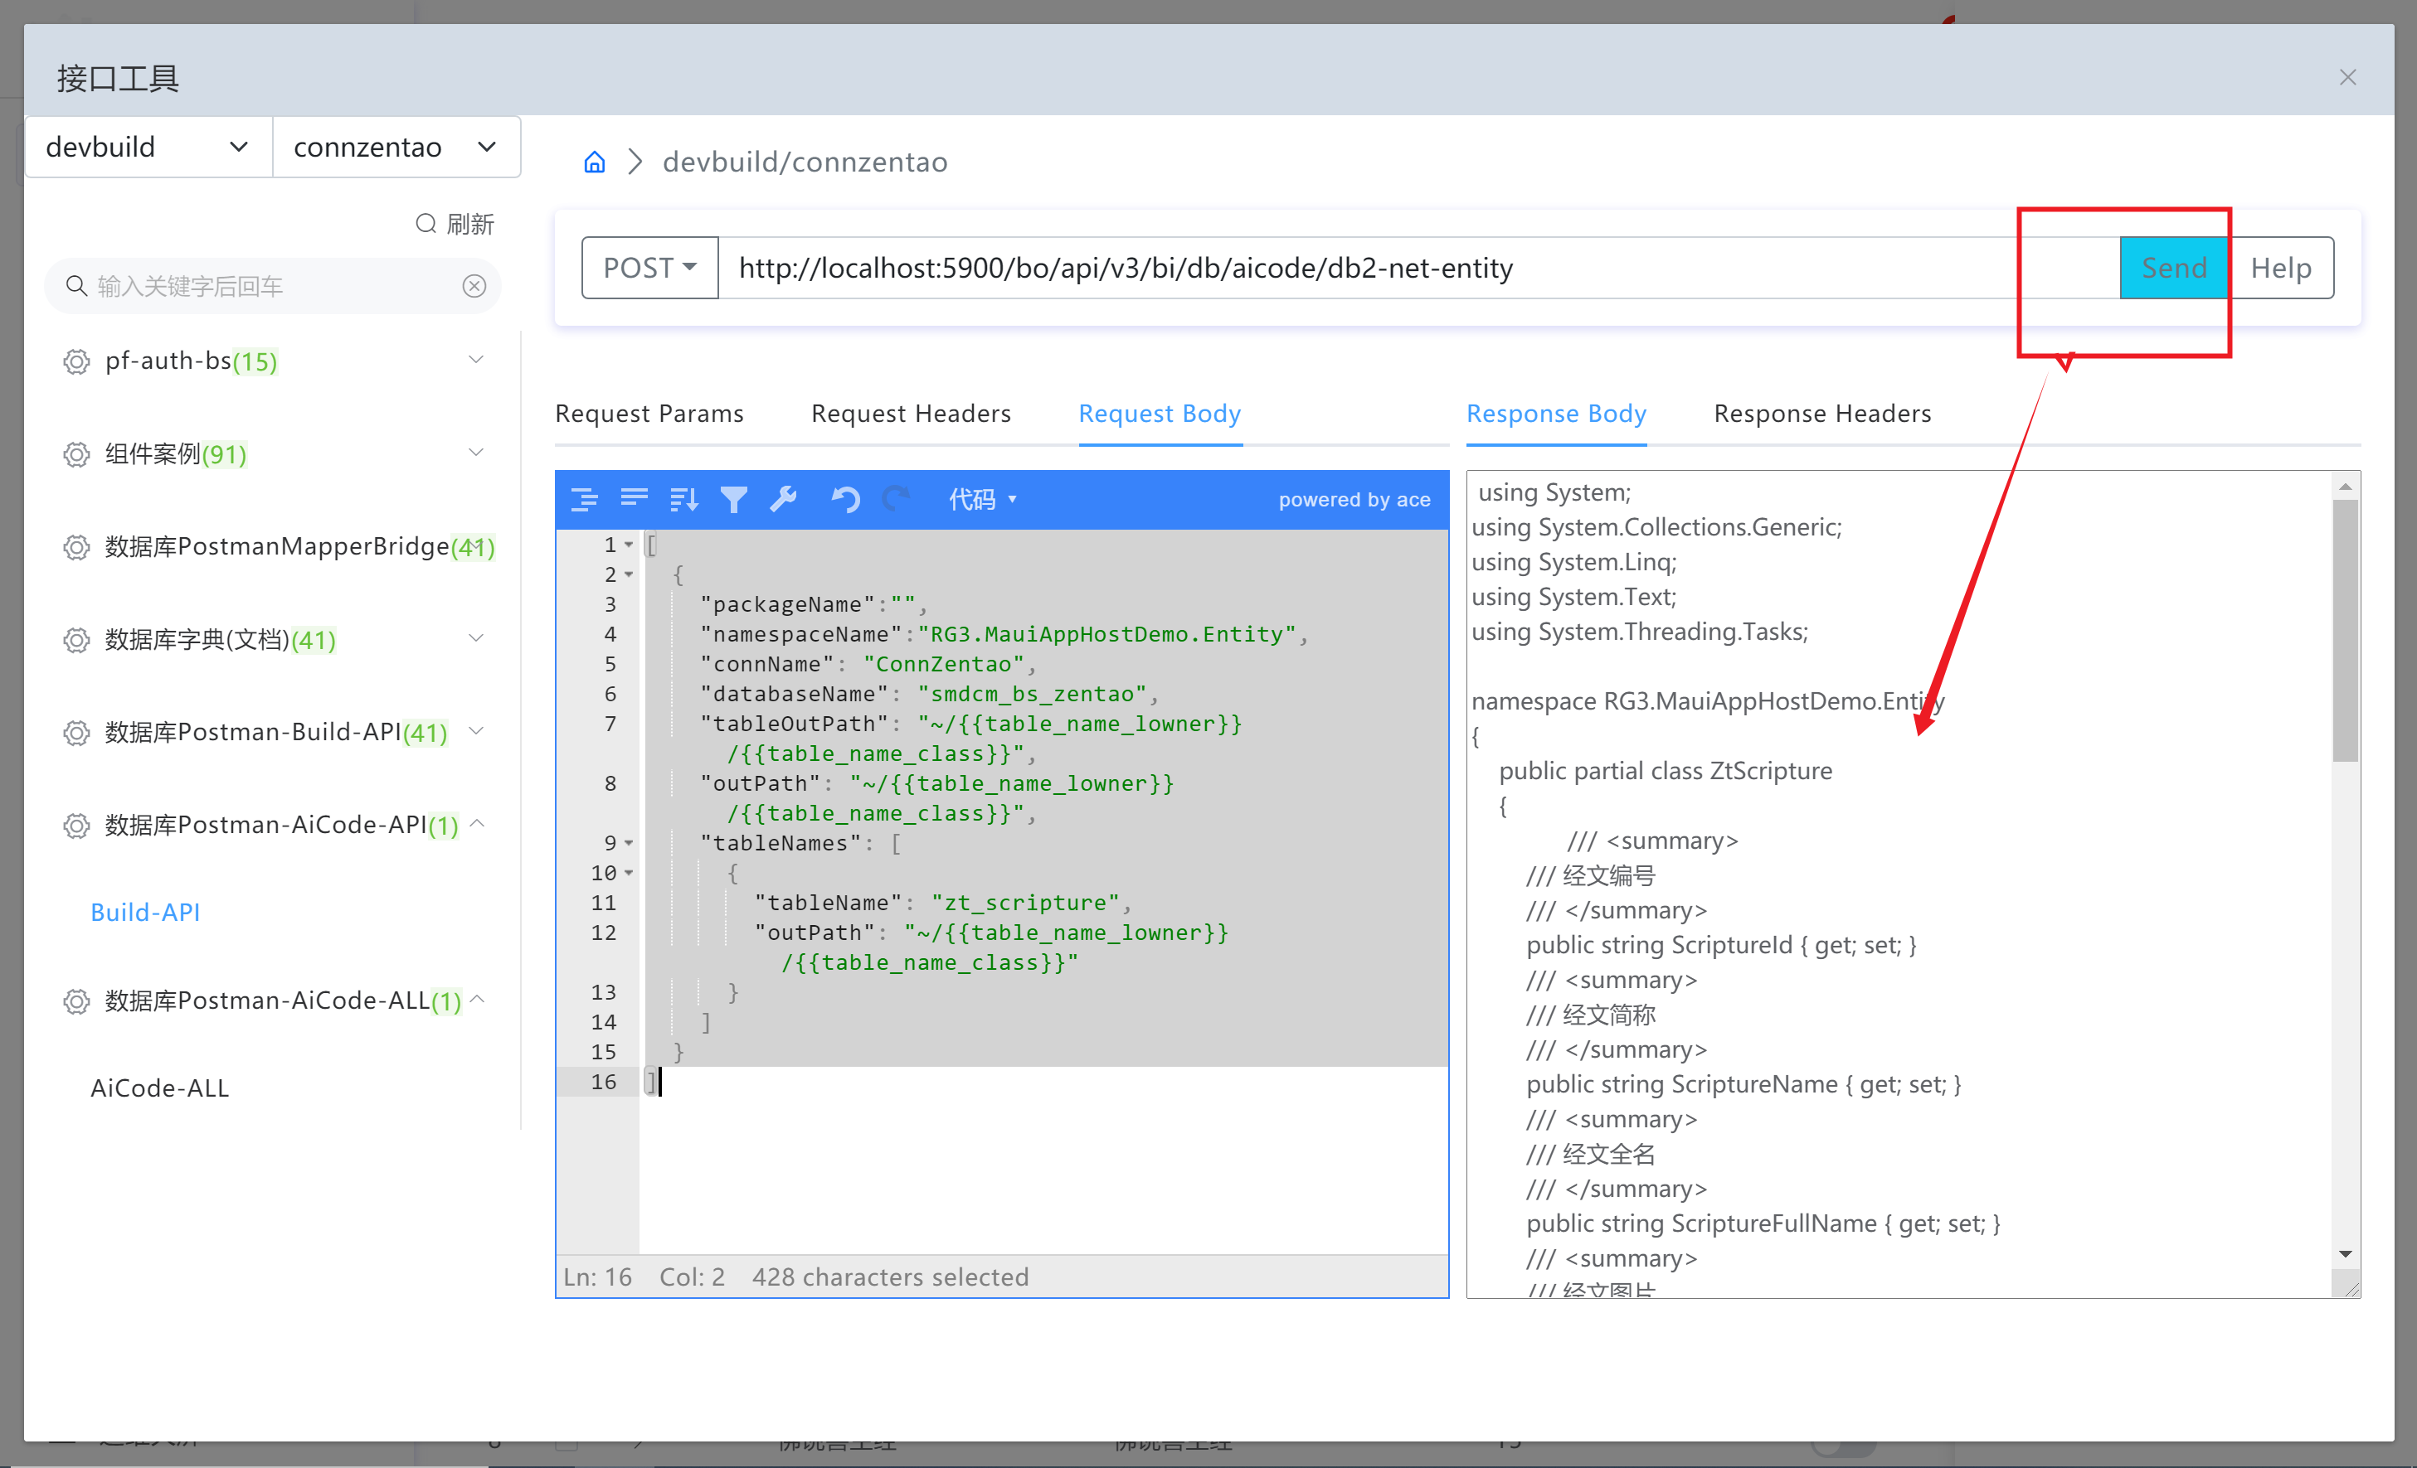Image resolution: width=2417 pixels, height=1468 pixels.
Task: Select the Request Body tab
Action: click(x=1160, y=414)
